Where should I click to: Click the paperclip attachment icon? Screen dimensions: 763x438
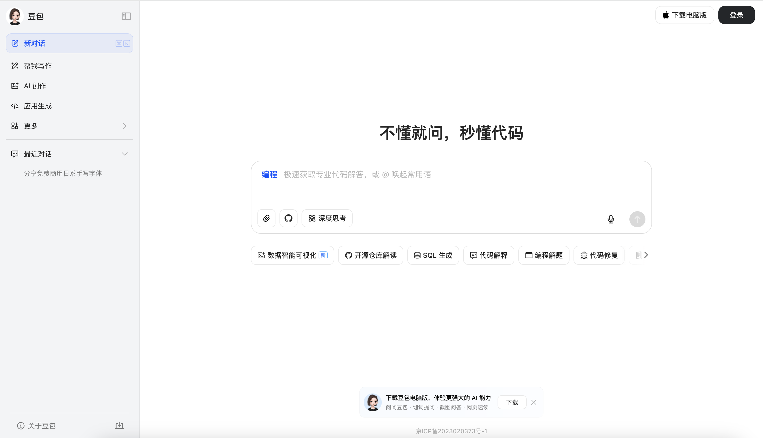pos(266,218)
